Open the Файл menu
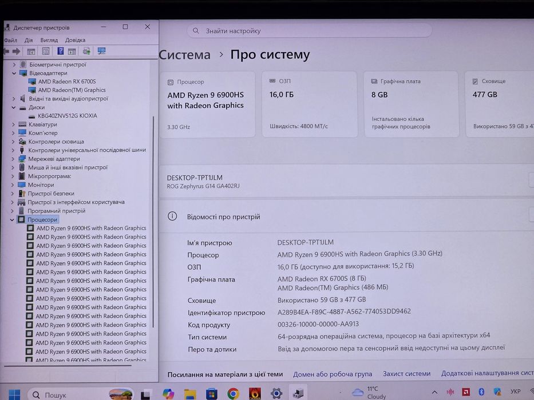The image size is (534, 400). (10, 40)
